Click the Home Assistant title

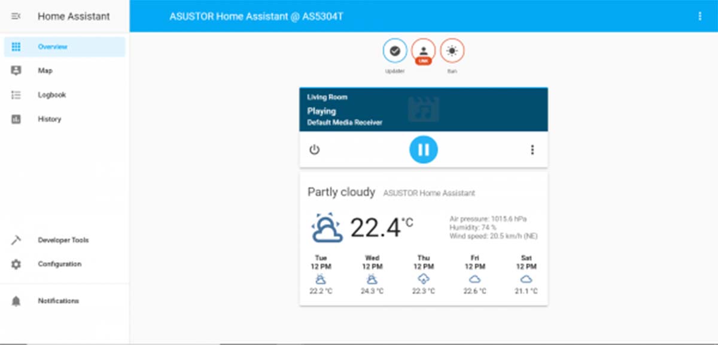point(73,16)
